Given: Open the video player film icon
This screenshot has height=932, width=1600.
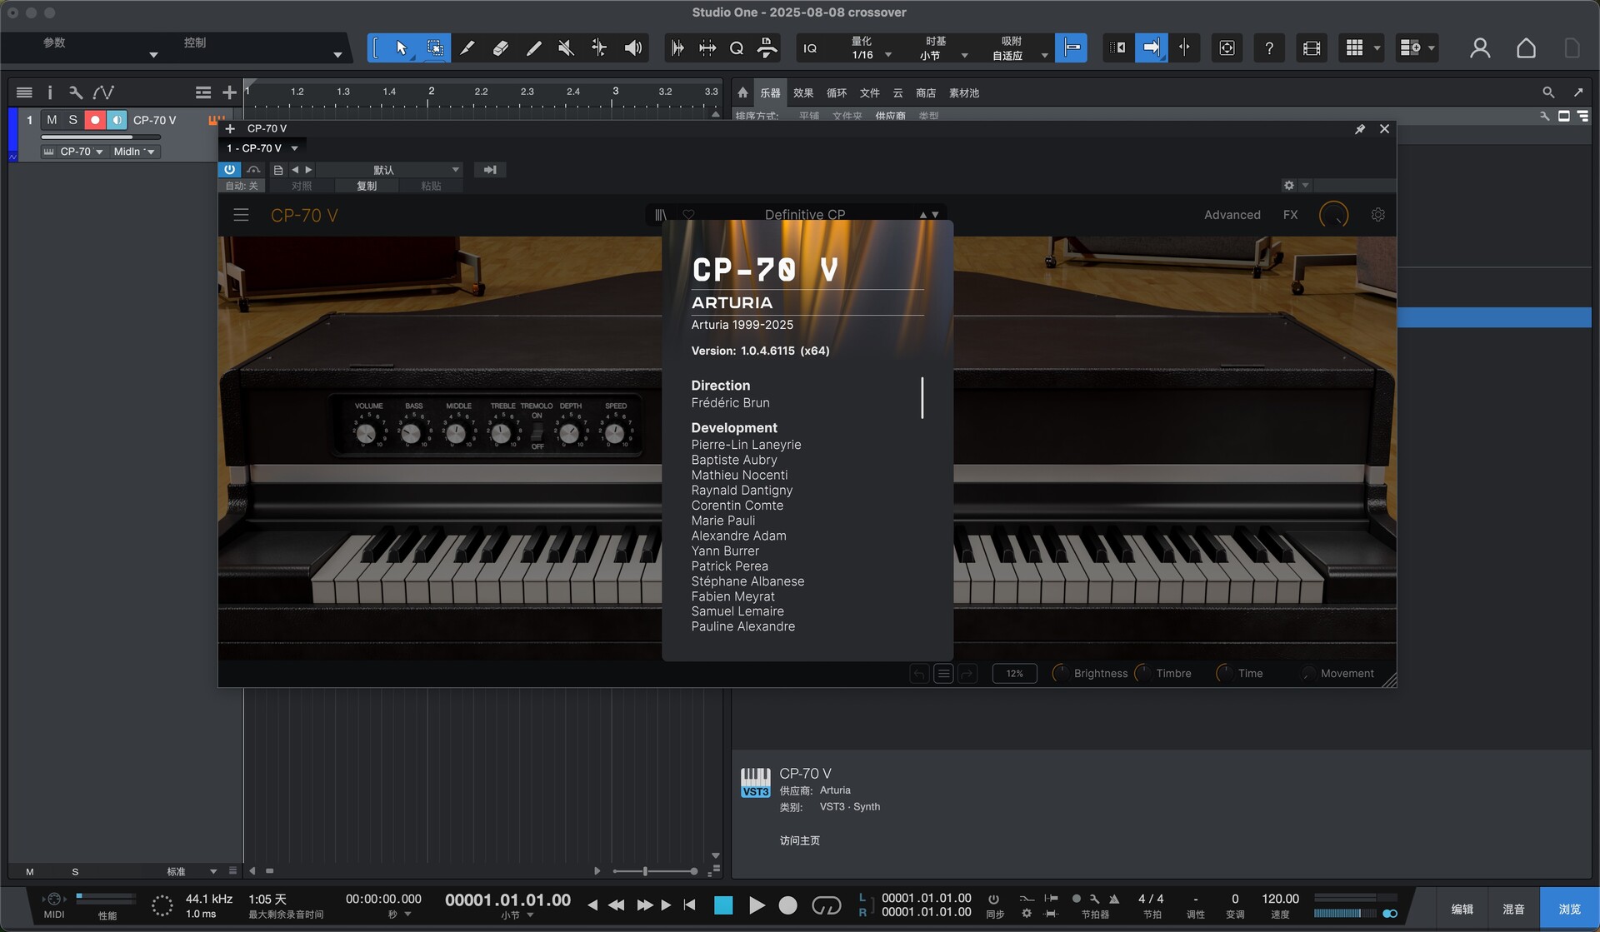Looking at the screenshot, I should [x=1312, y=48].
